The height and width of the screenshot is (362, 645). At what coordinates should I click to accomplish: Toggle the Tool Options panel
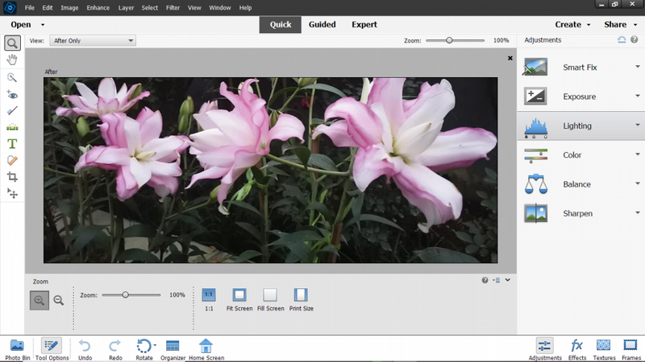tap(52, 349)
